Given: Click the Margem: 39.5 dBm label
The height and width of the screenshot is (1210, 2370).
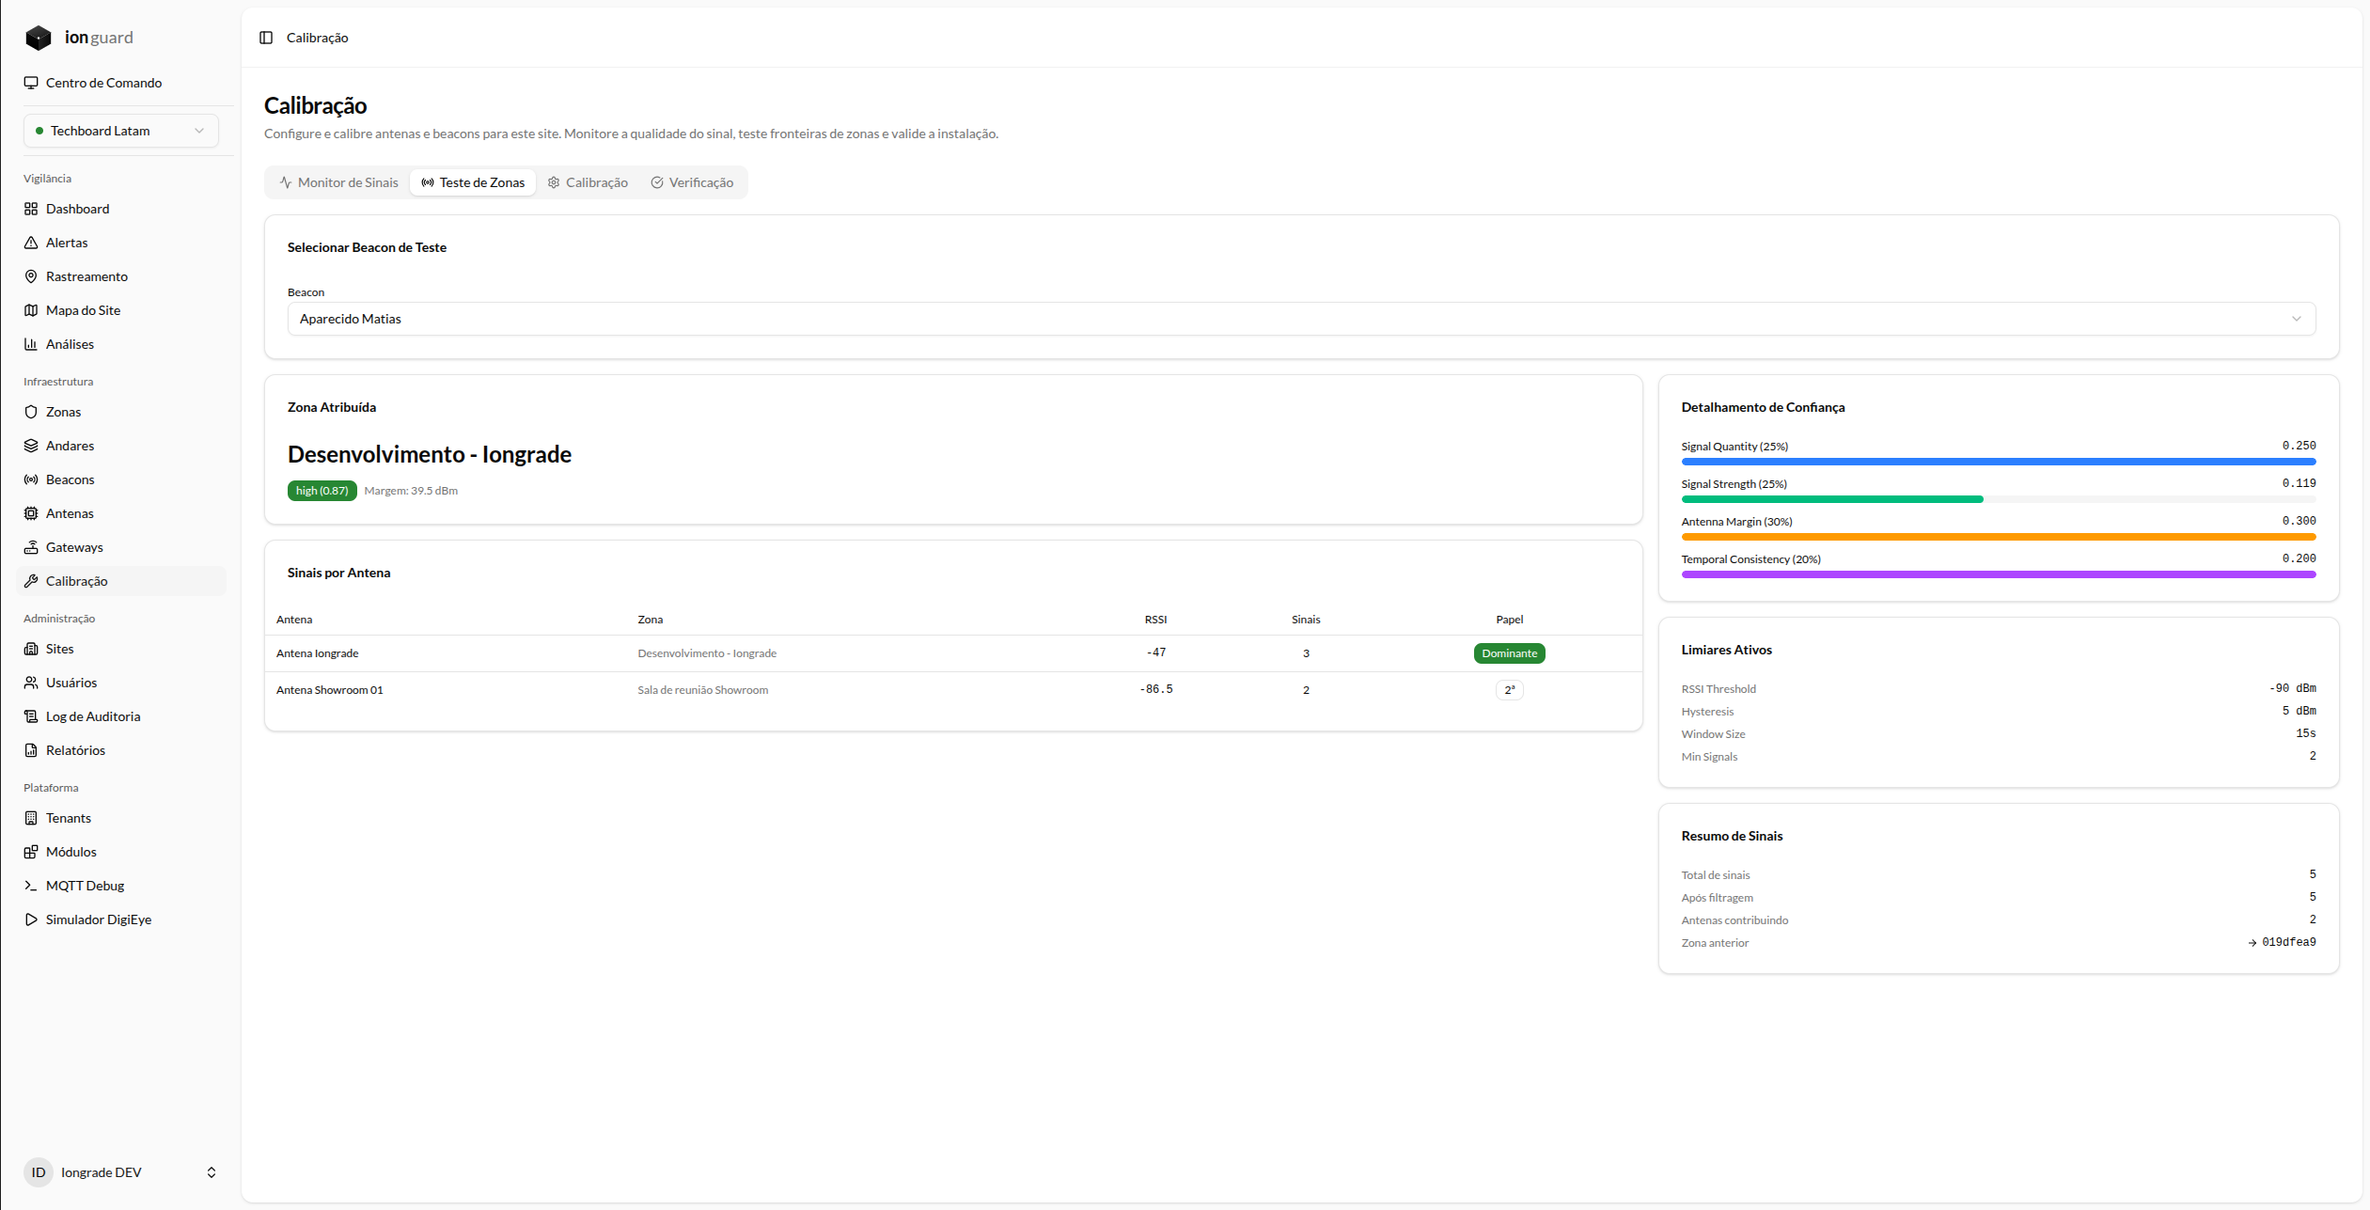Looking at the screenshot, I should [x=411, y=491].
